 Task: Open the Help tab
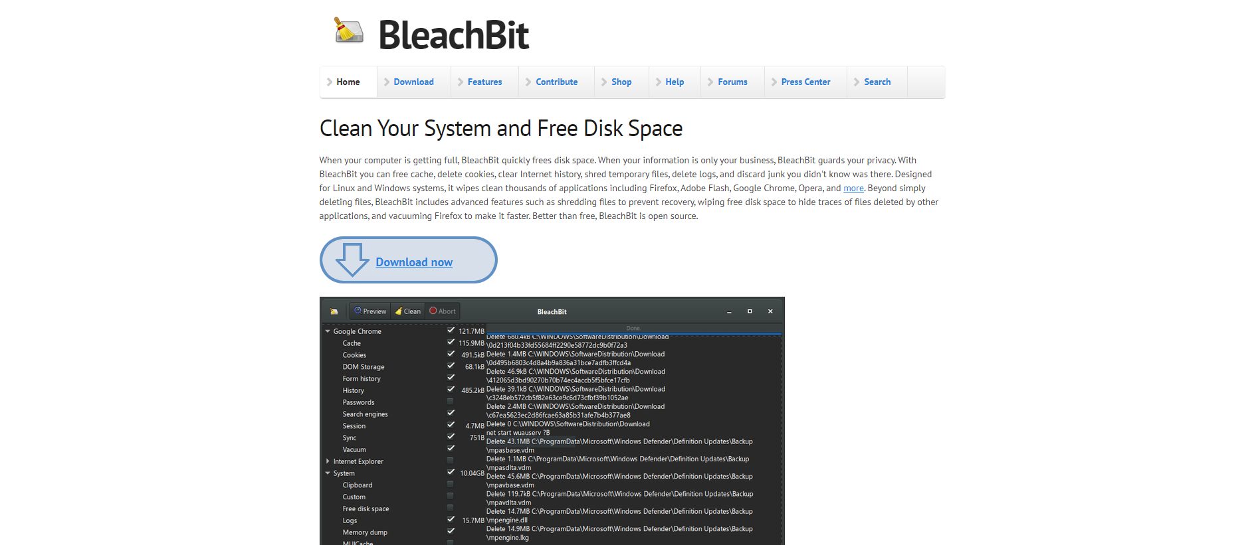pos(675,82)
